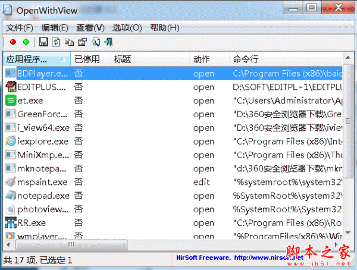This screenshot has width=357, height=270.
Task: Open the 查看(V) menu
Action: point(90,28)
